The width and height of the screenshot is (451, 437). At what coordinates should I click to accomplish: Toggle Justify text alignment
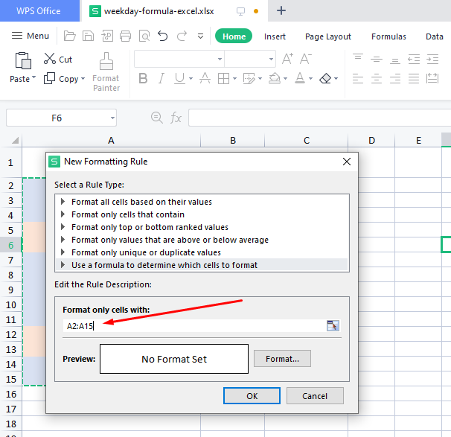pos(414,78)
